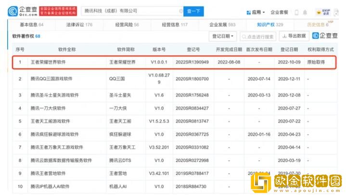
Task: Click the mobile phone icon in the header
Action: pos(296,12)
